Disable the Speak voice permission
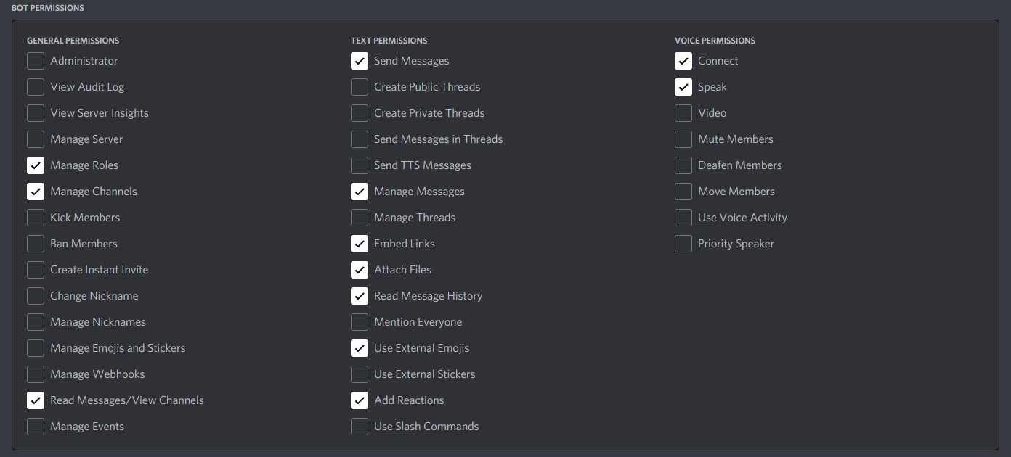The image size is (1011, 457). click(683, 87)
